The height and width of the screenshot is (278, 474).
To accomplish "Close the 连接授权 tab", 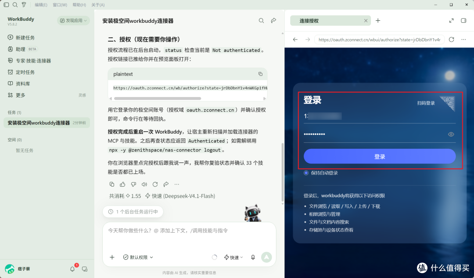I will [x=366, y=21].
